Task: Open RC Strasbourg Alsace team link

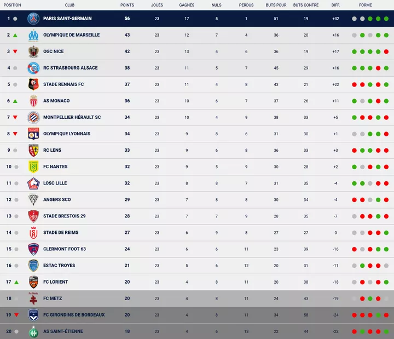Action: point(71,68)
